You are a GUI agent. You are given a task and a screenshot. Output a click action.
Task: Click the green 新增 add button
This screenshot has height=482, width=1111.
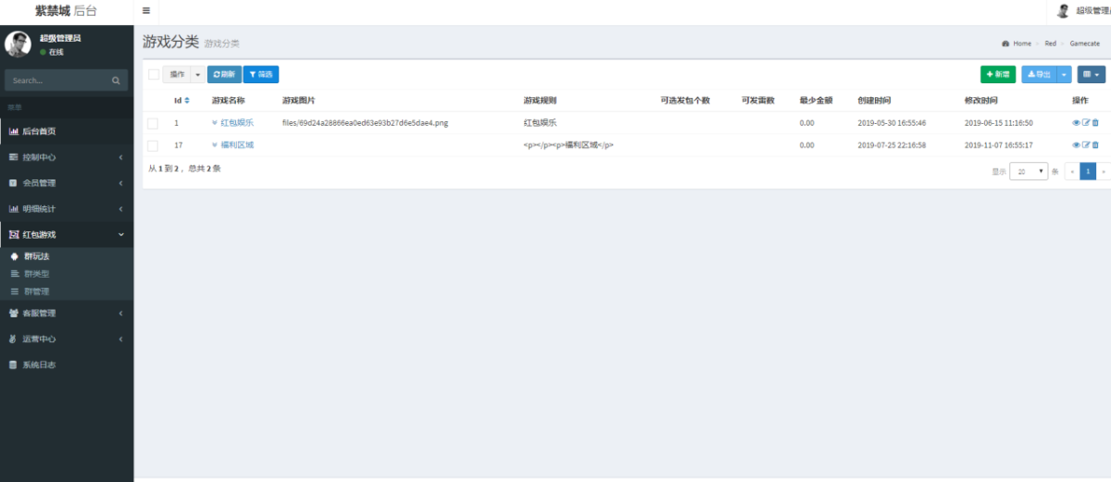998,74
